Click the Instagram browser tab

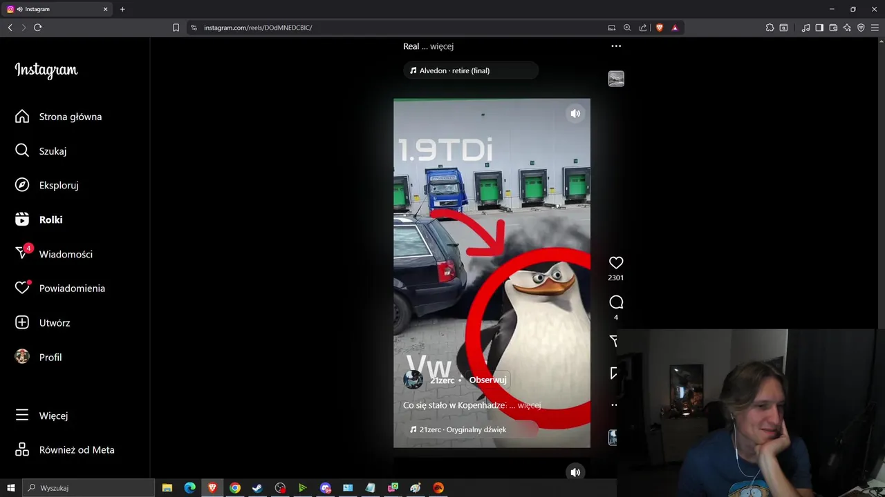[x=57, y=9]
